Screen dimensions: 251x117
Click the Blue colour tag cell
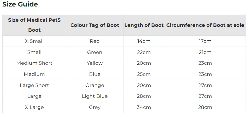pos(95,74)
